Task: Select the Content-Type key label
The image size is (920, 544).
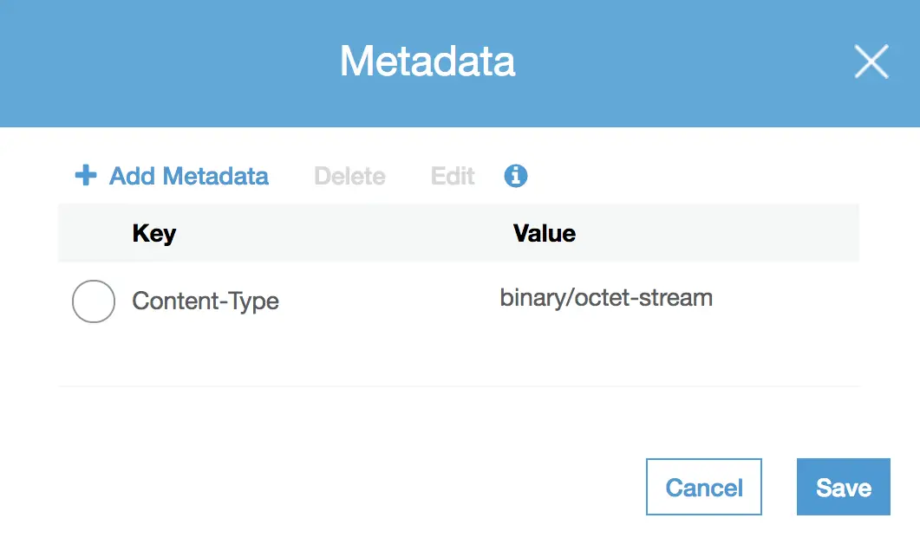Action: [x=206, y=301]
